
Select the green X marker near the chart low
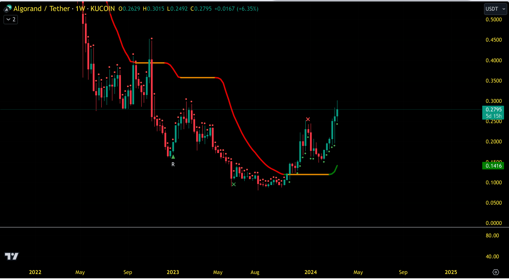coord(234,184)
